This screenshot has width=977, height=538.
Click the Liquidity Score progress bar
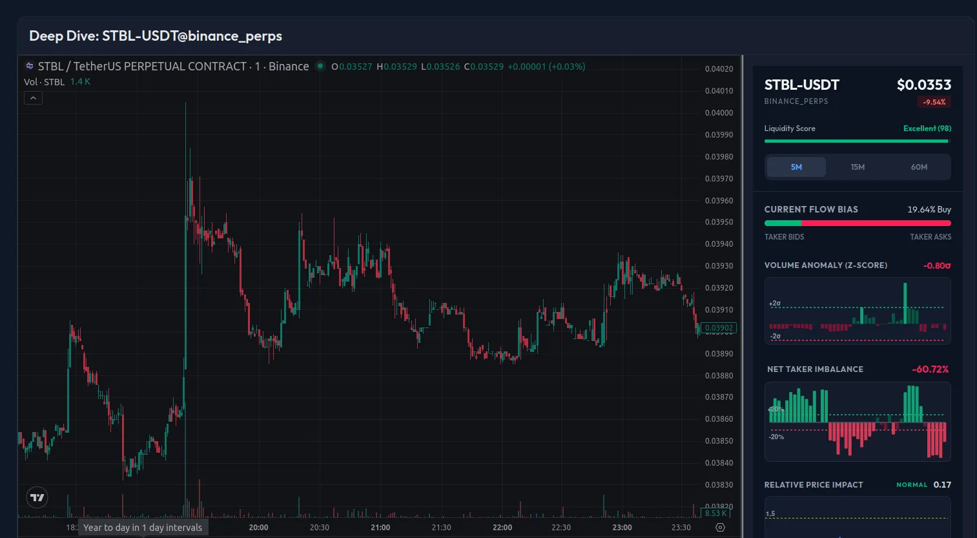coord(857,141)
